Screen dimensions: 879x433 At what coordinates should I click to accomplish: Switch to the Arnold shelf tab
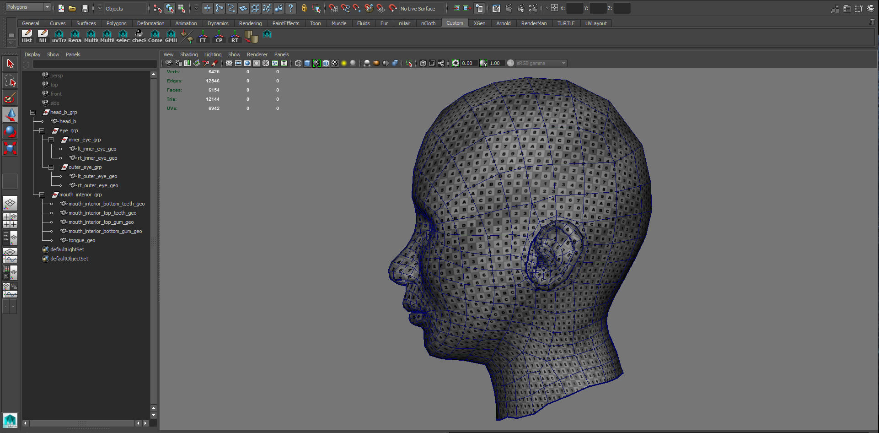coord(503,23)
